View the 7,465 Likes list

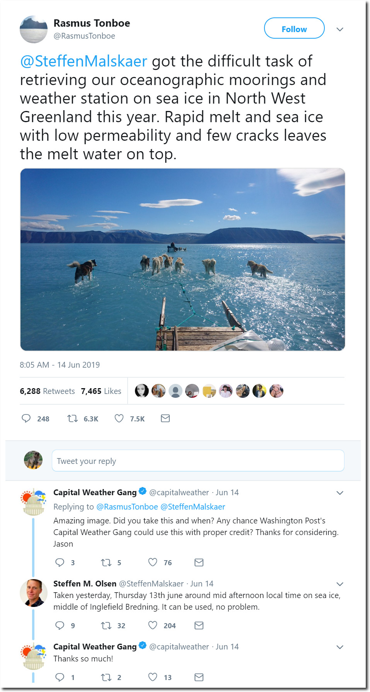[x=101, y=391]
